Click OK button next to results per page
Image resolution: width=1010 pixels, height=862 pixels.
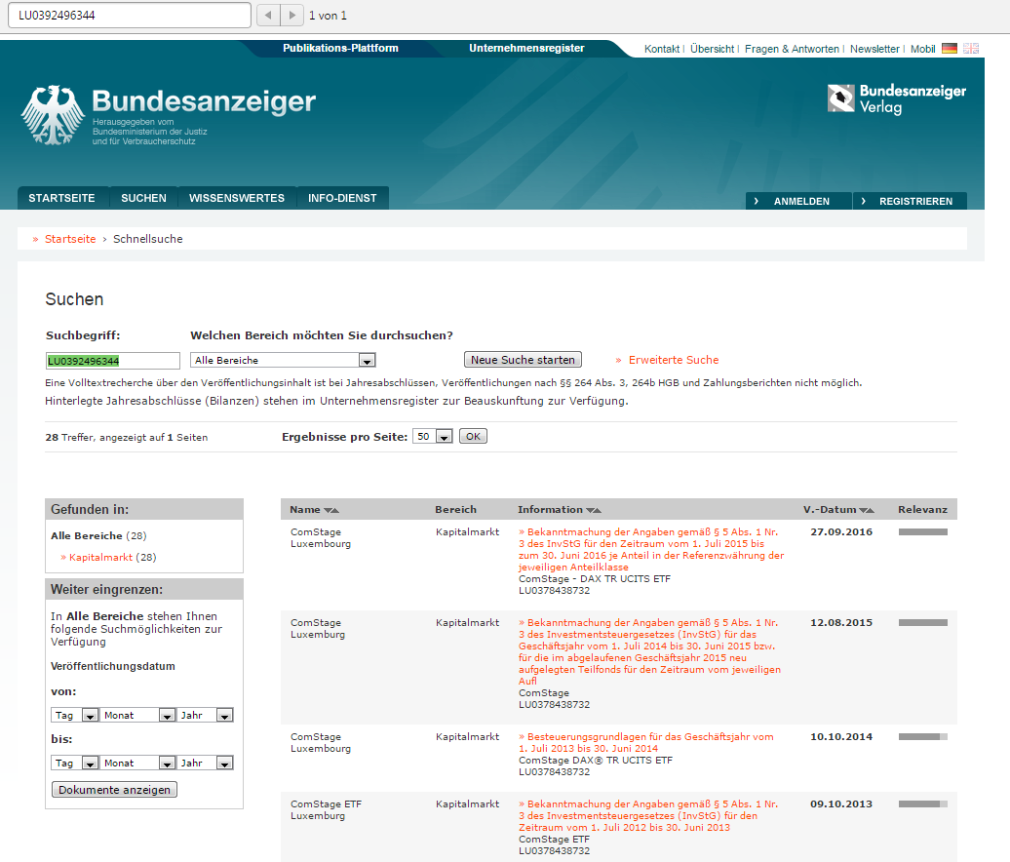[x=473, y=437]
